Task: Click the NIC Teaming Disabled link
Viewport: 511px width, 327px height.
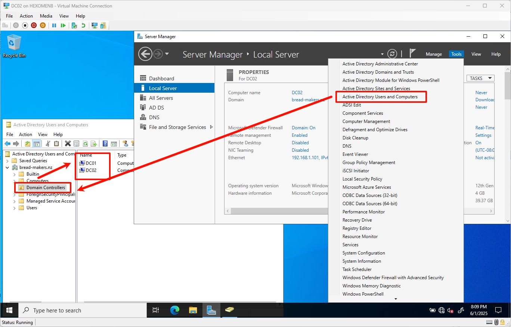Action: point(300,150)
